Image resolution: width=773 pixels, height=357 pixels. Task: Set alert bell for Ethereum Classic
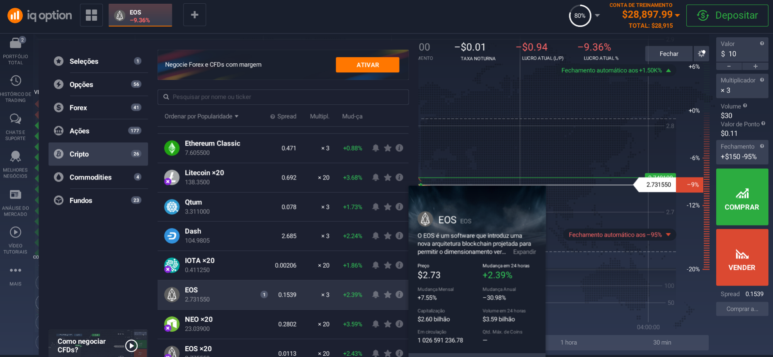click(x=376, y=148)
